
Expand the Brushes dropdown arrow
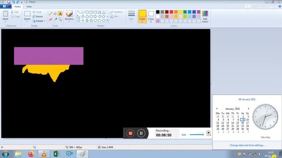tap(69, 22)
